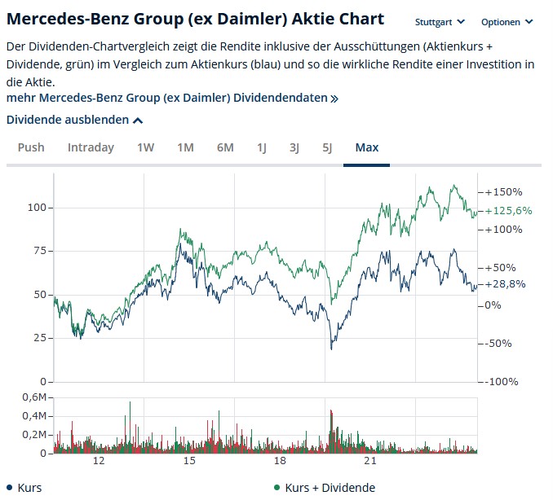Switch to the Push tab

31,147
